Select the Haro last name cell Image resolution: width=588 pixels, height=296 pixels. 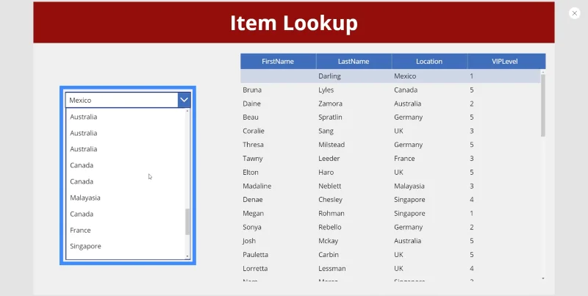(x=326, y=173)
